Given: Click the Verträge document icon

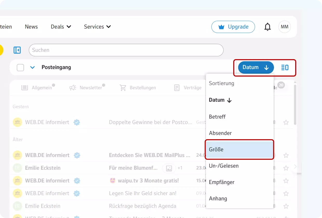Looking at the screenshot, I should [177, 87].
